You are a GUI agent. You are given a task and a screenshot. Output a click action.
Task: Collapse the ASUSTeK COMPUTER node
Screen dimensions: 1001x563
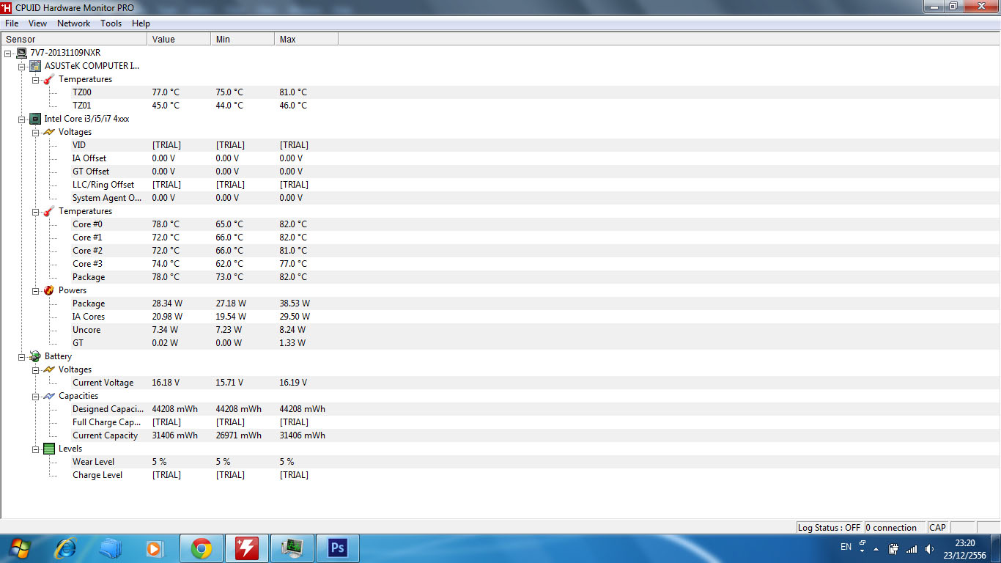click(x=22, y=66)
